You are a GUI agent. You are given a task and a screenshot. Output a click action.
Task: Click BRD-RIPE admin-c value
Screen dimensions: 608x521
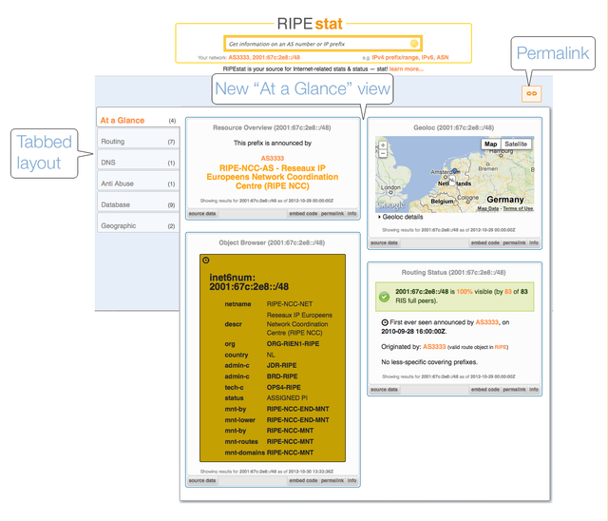(282, 376)
